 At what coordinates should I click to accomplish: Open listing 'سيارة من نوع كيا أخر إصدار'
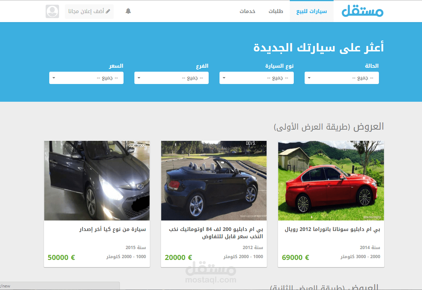[113, 229]
